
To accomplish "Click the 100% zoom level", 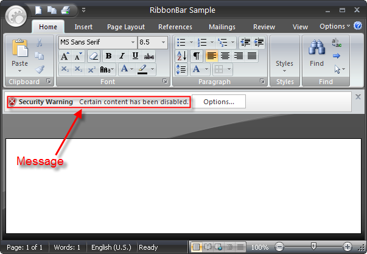I will (x=259, y=247).
